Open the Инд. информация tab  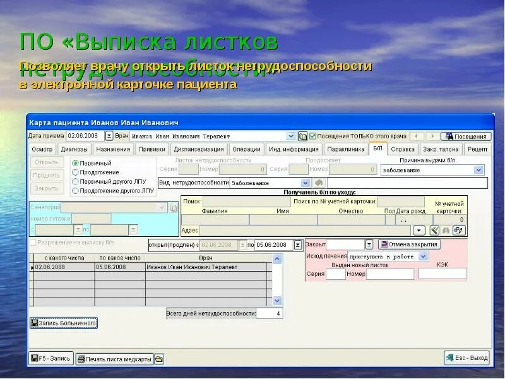point(294,149)
